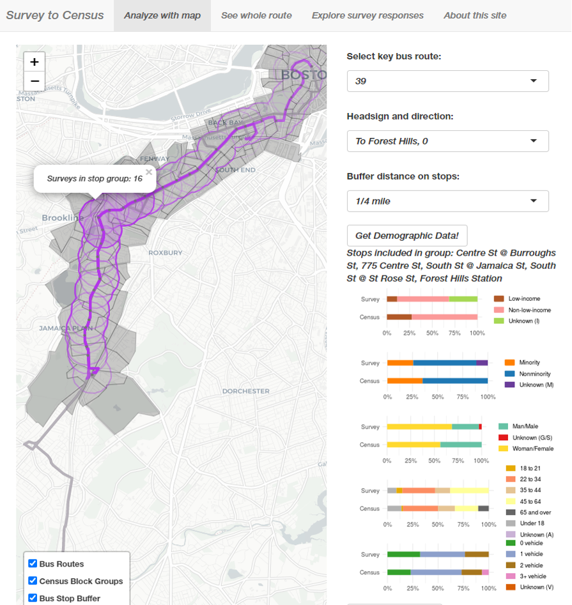The image size is (572, 605).
Task: Open the 'Explore survey responses' tab
Action: tap(367, 15)
